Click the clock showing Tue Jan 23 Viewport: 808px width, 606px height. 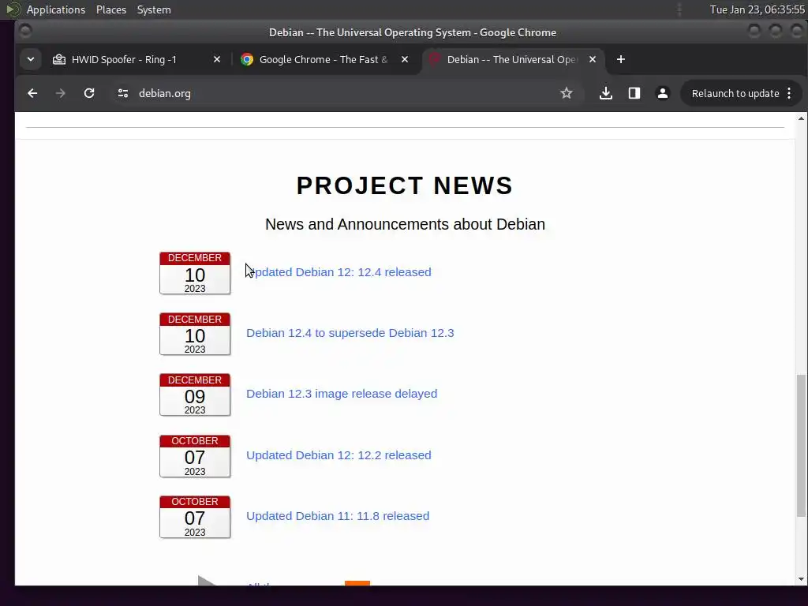coord(757,9)
